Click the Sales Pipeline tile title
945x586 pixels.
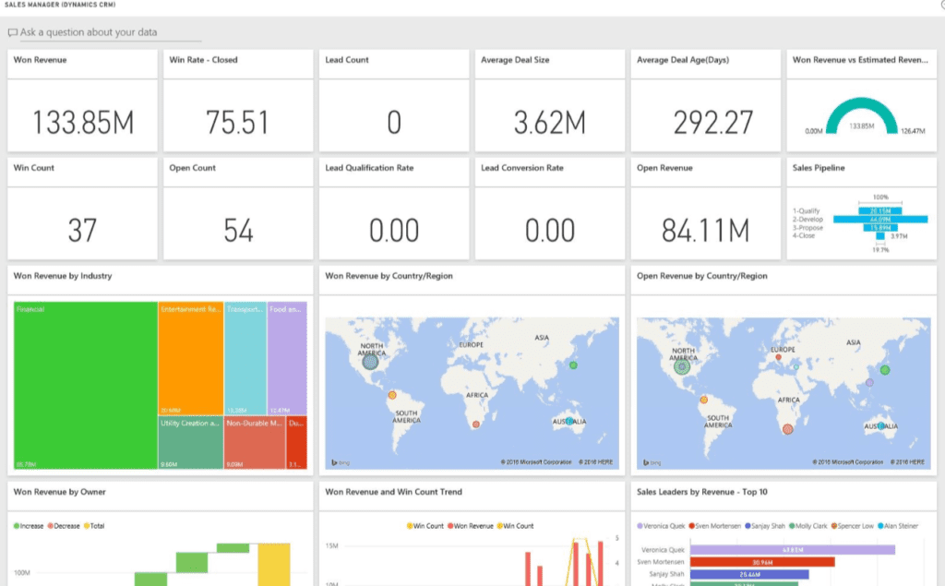818,168
